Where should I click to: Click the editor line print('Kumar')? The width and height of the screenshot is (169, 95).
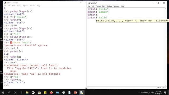(98, 12)
